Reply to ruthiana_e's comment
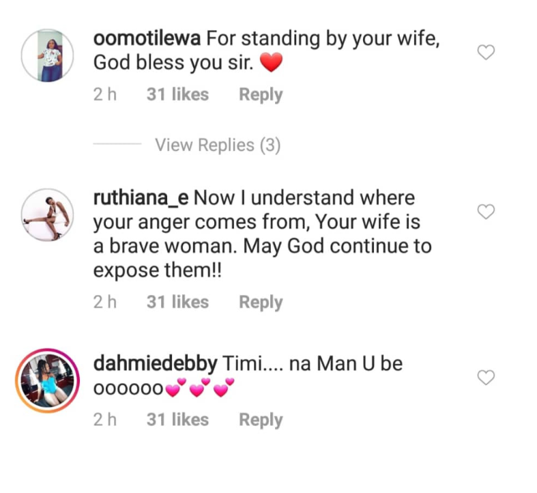This screenshot has height=493, width=537. pyautogui.click(x=260, y=302)
